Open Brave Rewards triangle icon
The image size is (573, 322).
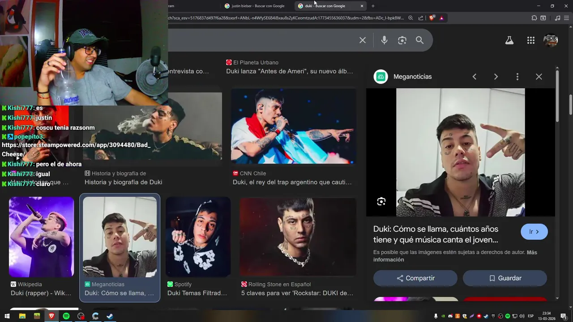441,18
